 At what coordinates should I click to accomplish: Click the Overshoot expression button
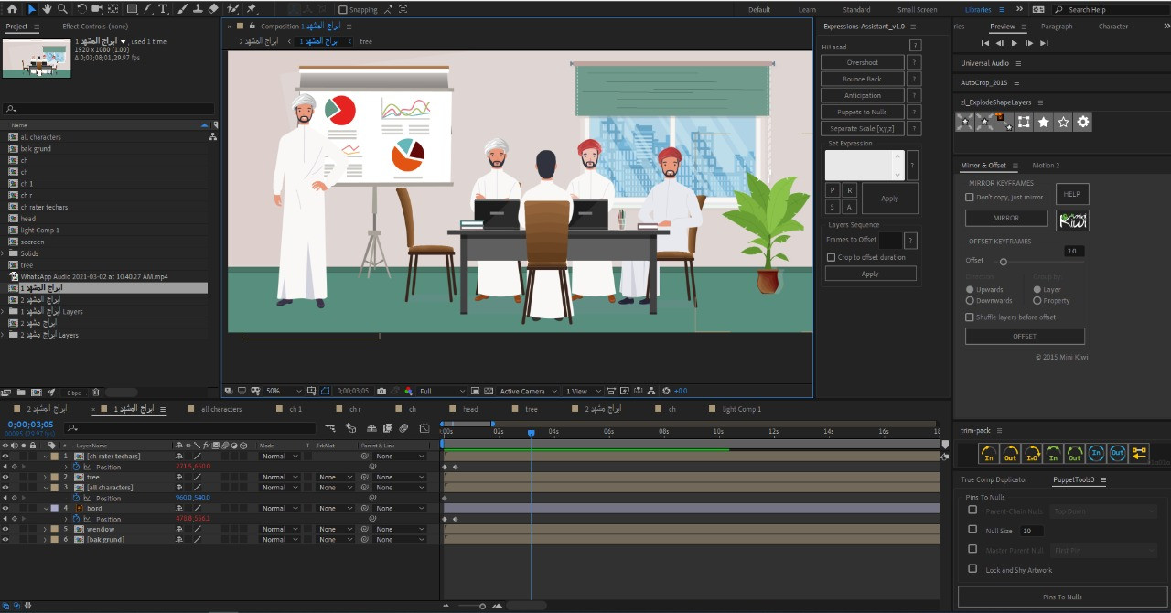pyautogui.click(x=862, y=63)
